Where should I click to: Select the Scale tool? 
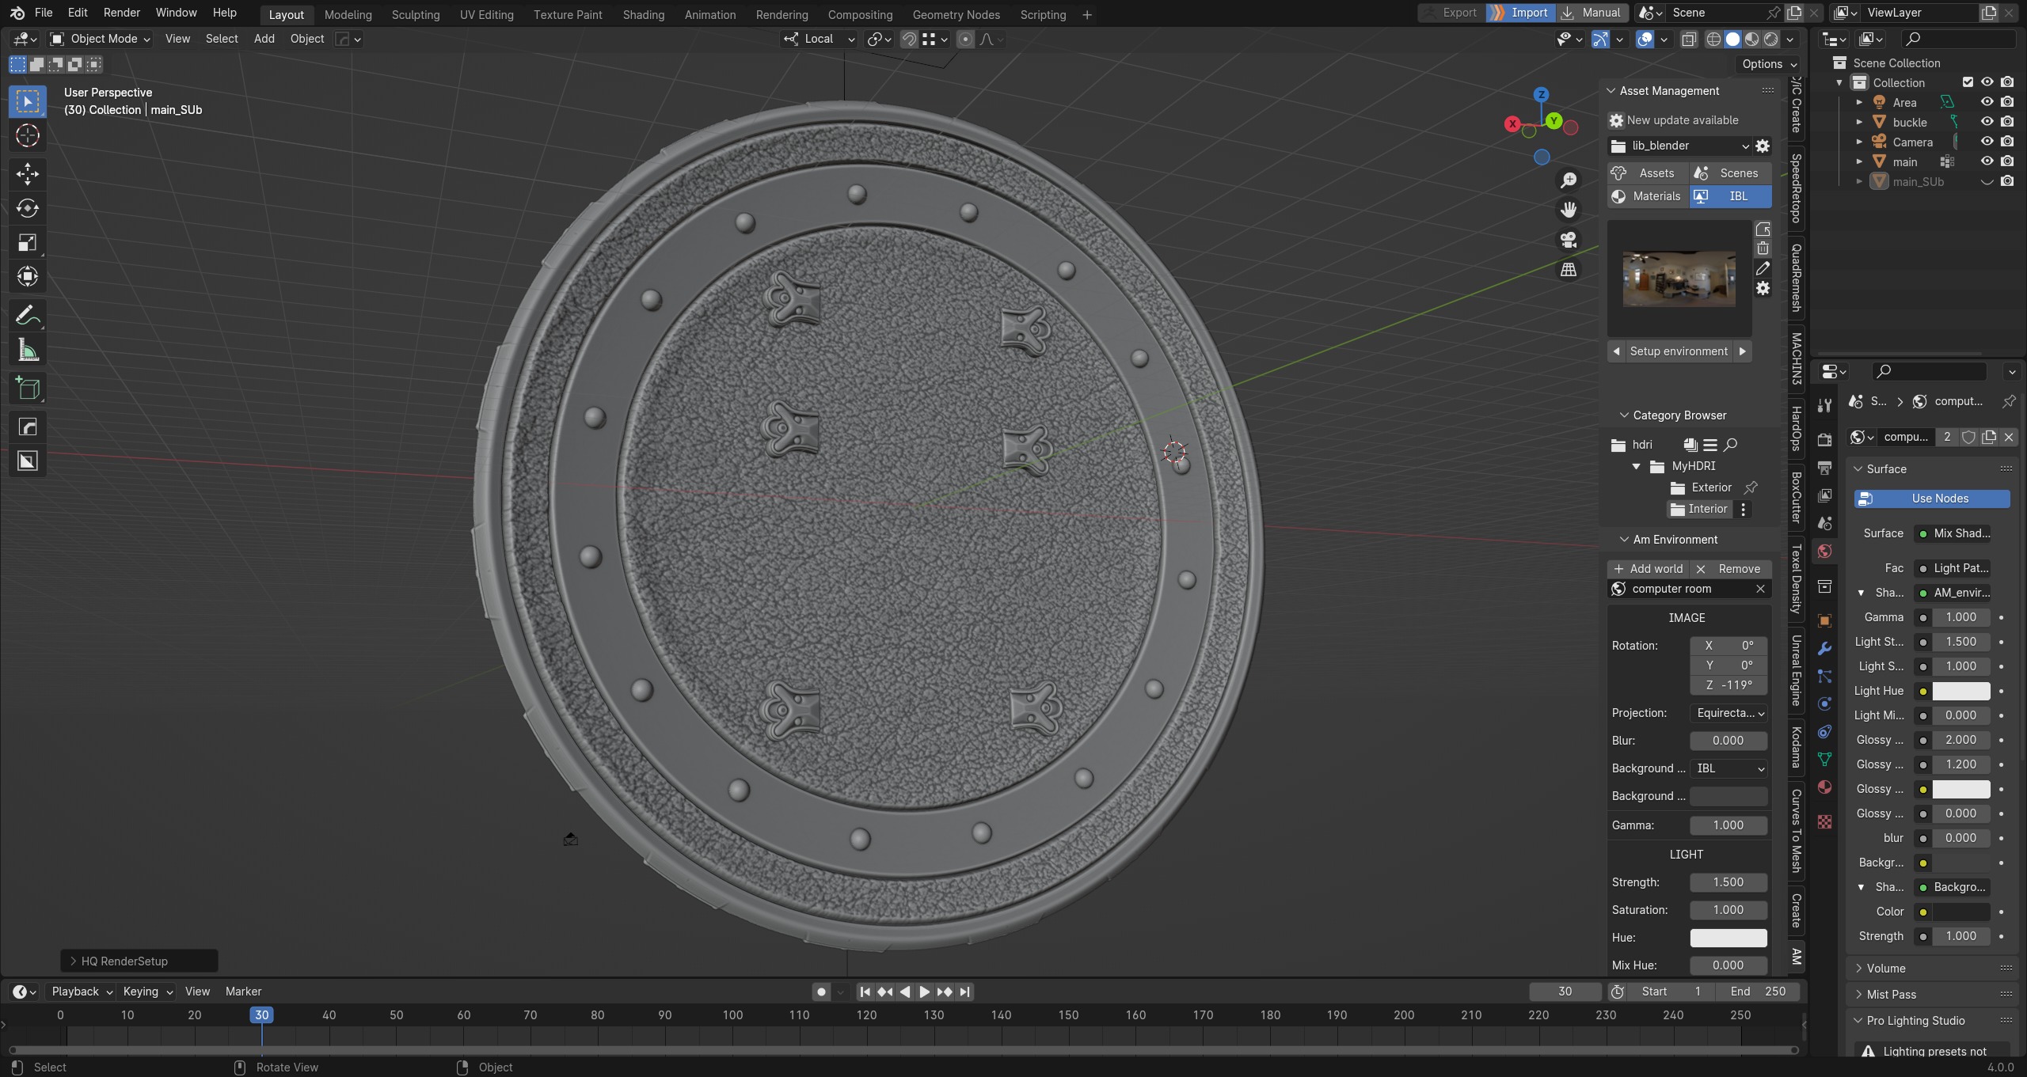(x=28, y=243)
